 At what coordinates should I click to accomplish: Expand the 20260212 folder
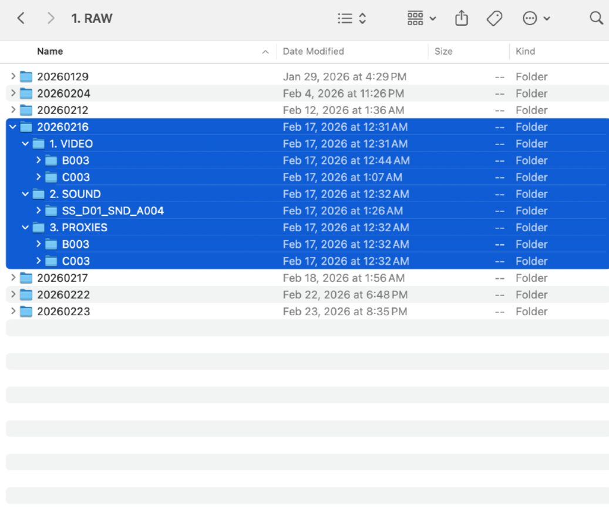13,109
